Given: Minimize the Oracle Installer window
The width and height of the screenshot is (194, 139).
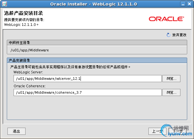Looking at the screenshot, I should click(183, 4).
